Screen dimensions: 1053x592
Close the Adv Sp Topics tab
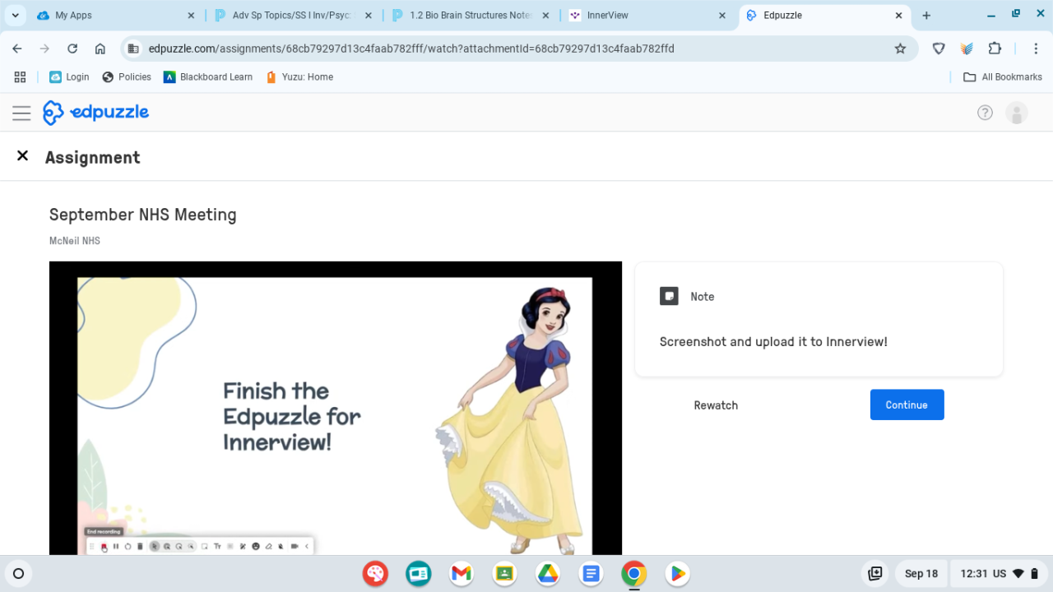point(368,15)
